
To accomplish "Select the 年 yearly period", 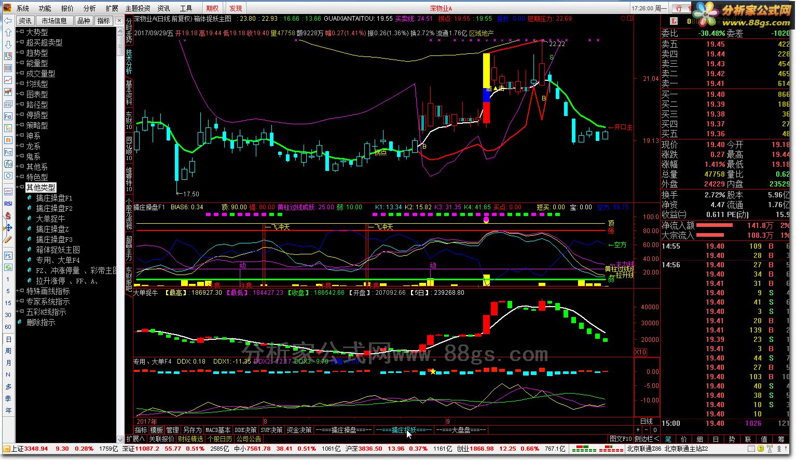I will (x=8, y=411).
